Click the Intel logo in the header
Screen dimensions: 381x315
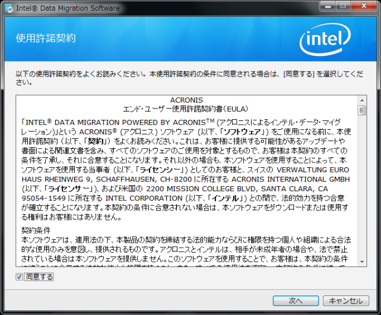[x=325, y=39]
